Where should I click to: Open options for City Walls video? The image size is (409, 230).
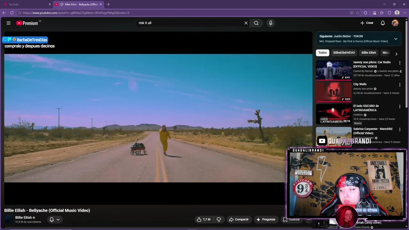click(x=400, y=85)
